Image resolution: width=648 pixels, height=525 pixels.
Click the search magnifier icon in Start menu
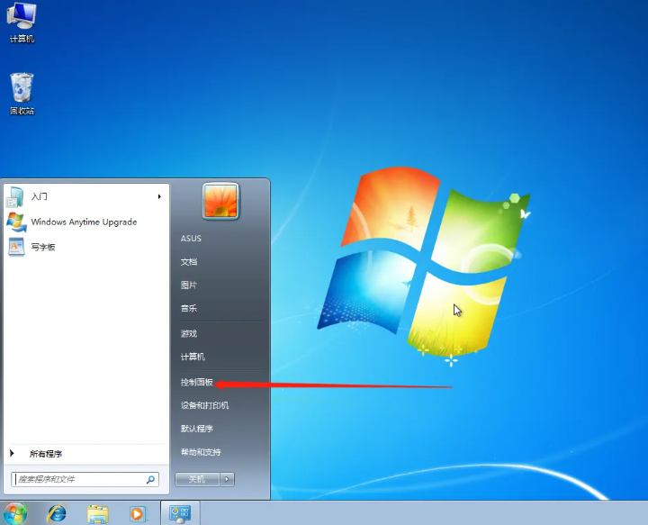tap(151, 480)
